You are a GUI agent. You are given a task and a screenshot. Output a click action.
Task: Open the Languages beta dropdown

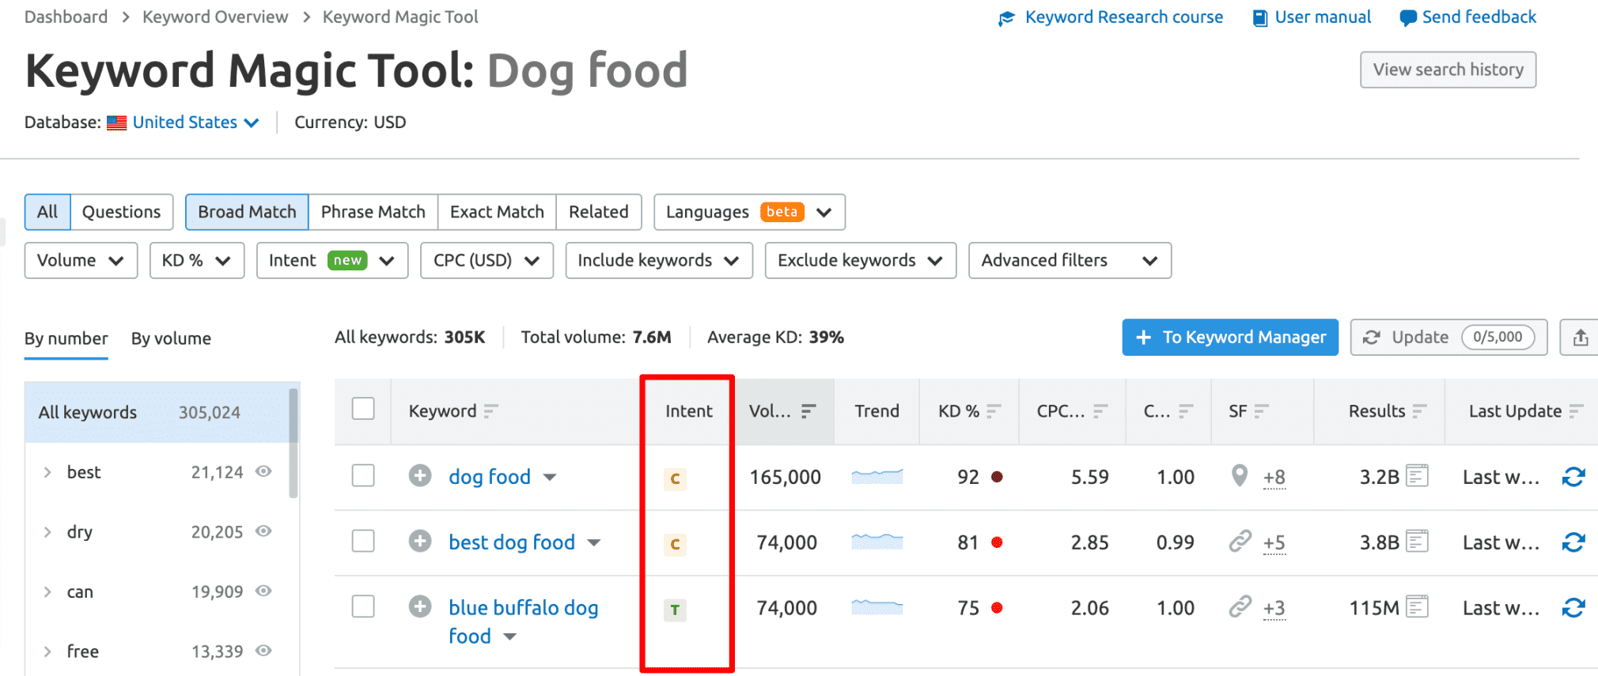[x=749, y=212]
